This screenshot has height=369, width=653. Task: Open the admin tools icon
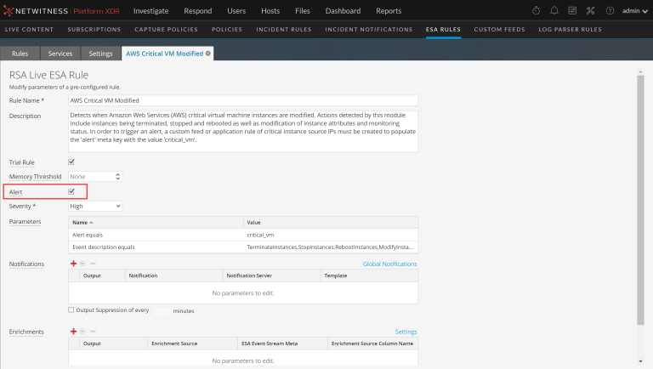[590, 11]
